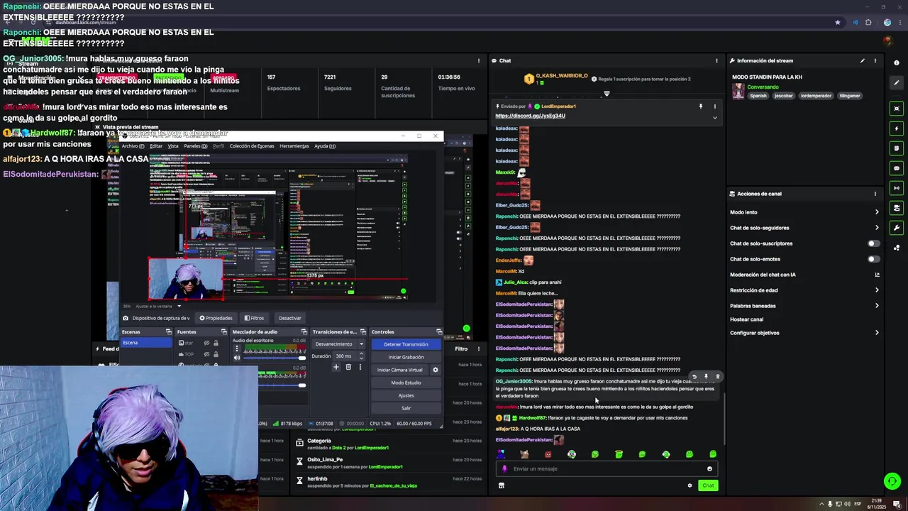The image size is (908, 511).
Task: Open Información del stream three-dot menu
Action: pyautogui.click(x=875, y=60)
